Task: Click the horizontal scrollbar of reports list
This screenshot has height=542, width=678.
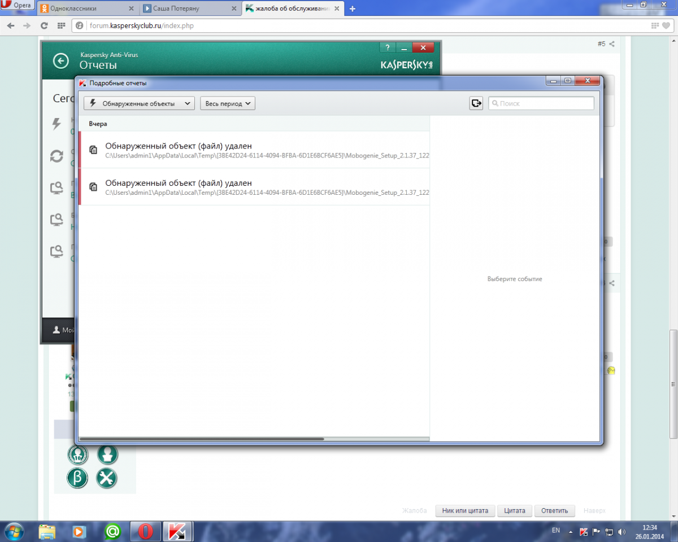Action: point(202,439)
